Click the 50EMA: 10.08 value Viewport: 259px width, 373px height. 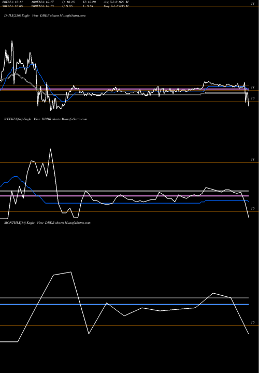click(x=11, y=6)
